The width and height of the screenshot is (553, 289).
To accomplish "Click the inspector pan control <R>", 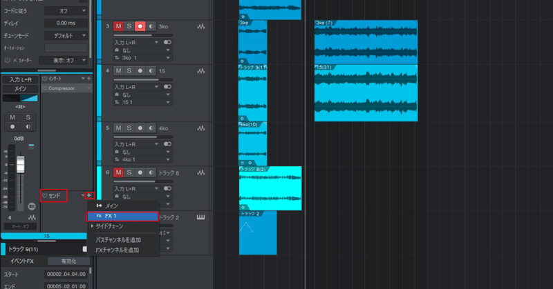I will pyautogui.click(x=20, y=98).
